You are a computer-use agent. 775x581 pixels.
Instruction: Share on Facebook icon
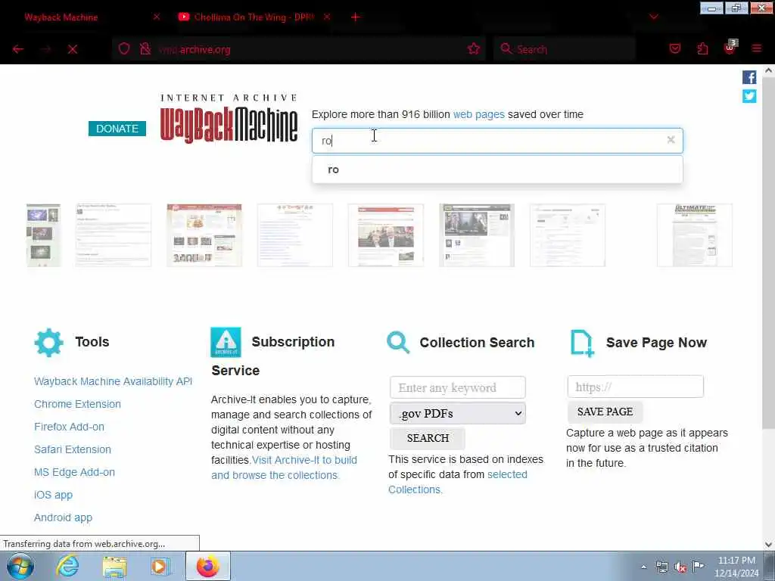click(749, 77)
